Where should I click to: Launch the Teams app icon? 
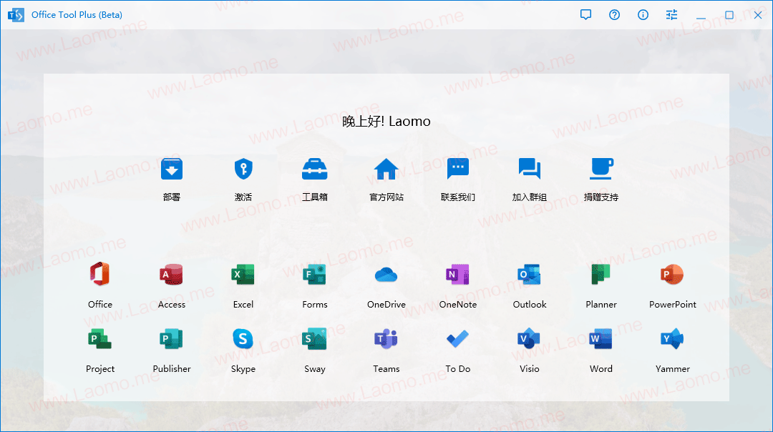[386, 339]
